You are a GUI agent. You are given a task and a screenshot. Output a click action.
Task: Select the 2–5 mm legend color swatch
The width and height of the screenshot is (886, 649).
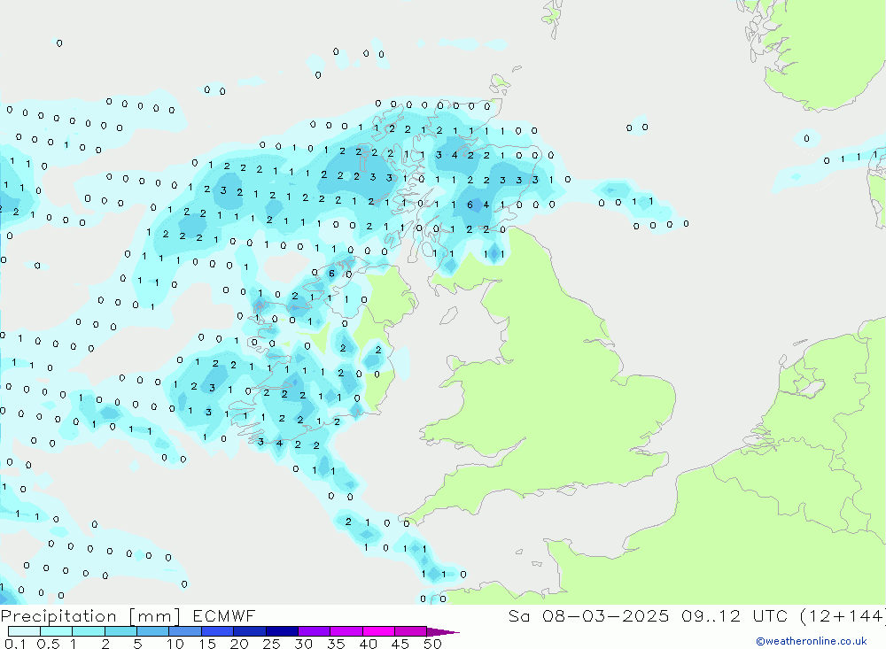pos(120,631)
